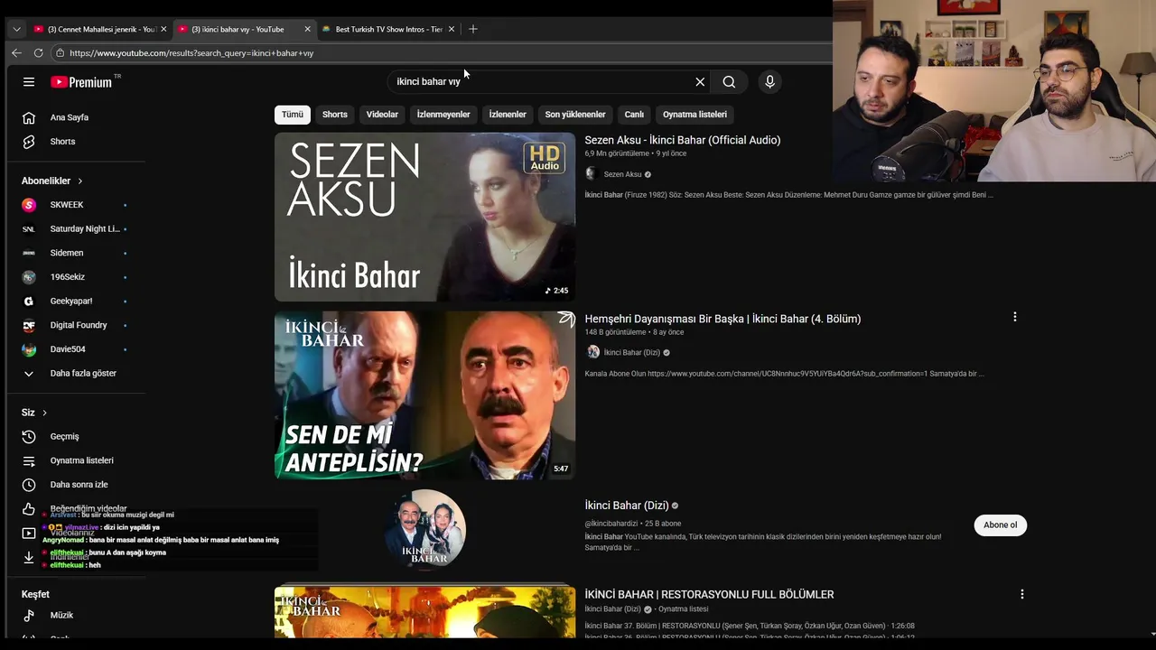
Task: Open the hamburger guide menu
Action: [29, 82]
